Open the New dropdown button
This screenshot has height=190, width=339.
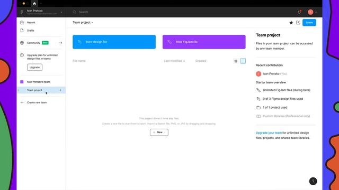tap(159, 132)
